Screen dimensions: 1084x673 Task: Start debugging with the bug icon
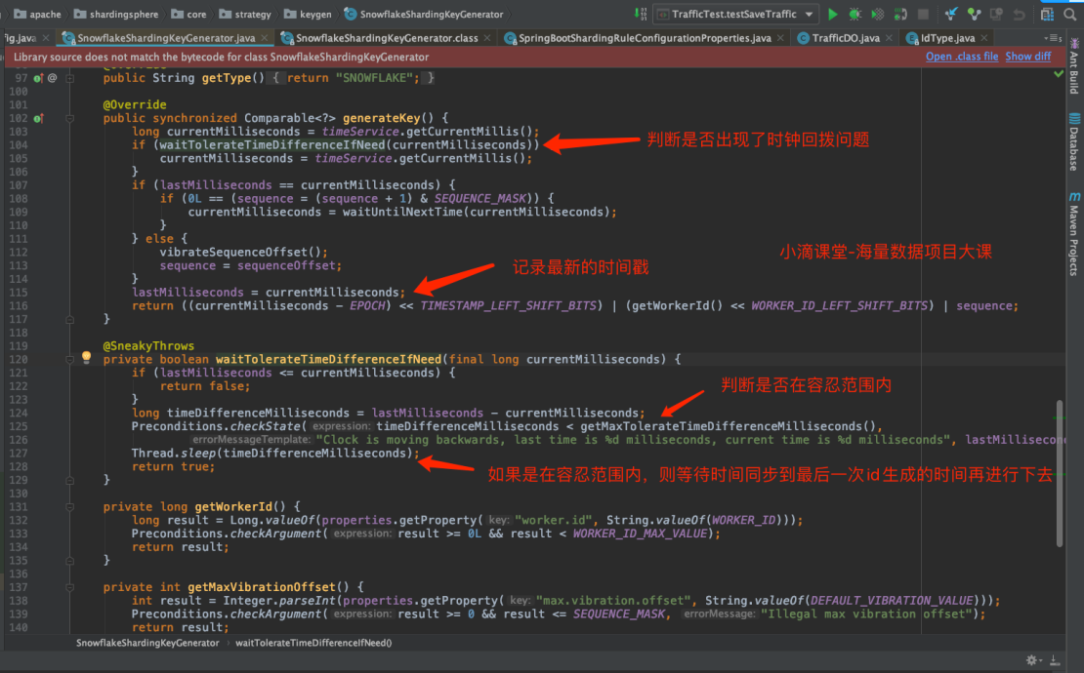coord(855,14)
